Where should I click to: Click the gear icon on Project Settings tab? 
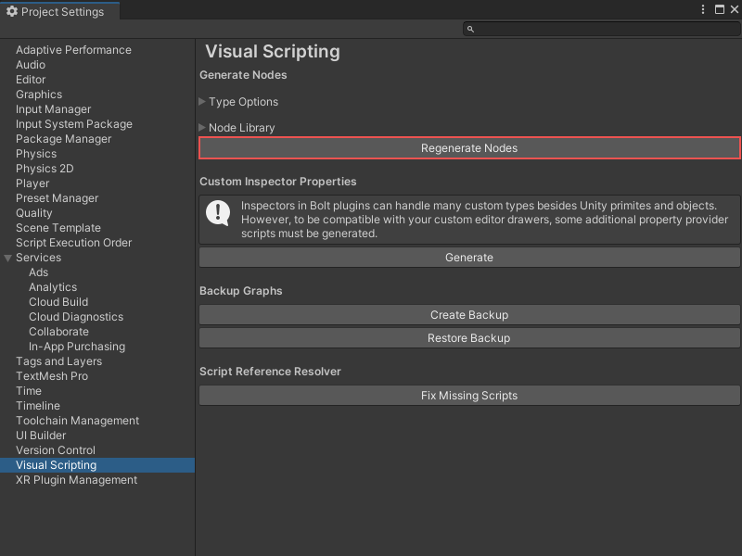[12, 12]
